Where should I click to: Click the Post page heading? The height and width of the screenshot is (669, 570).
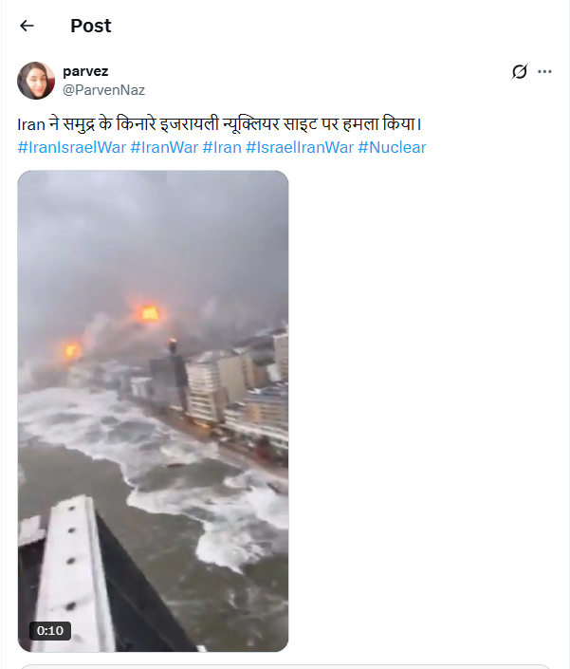point(90,26)
